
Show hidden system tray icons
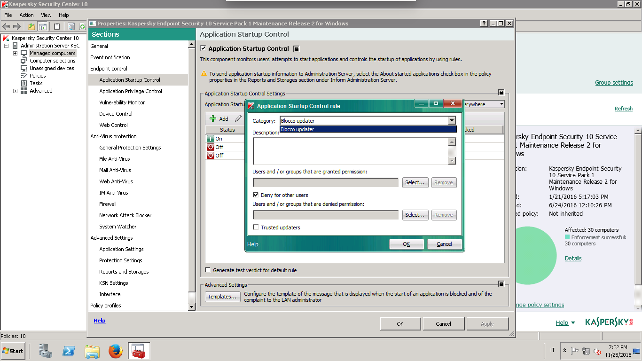[565, 351]
